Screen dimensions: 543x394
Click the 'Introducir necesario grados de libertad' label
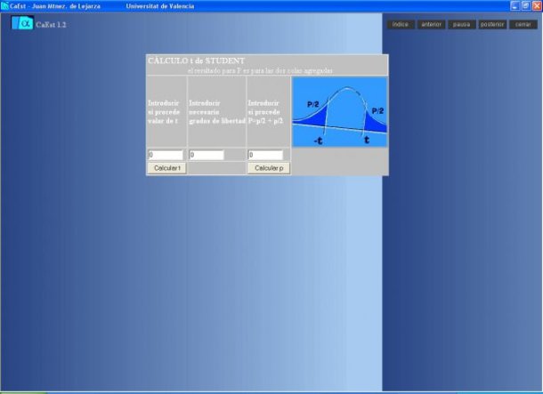coord(216,112)
